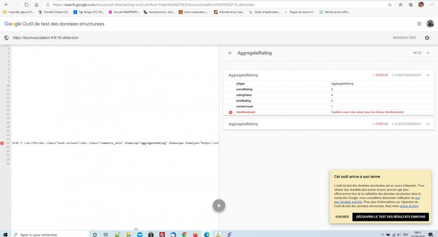Click the error marker on code line 24
The height and width of the screenshot is (237, 438).
[2, 143]
